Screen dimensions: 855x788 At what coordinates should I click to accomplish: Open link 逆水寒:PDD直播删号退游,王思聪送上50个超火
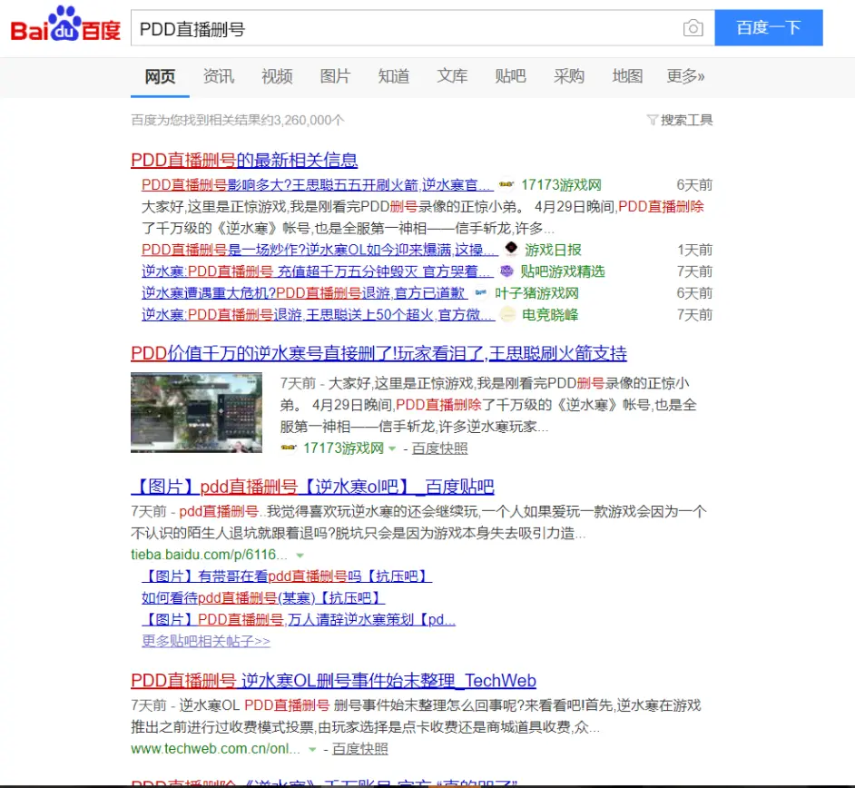tap(318, 315)
